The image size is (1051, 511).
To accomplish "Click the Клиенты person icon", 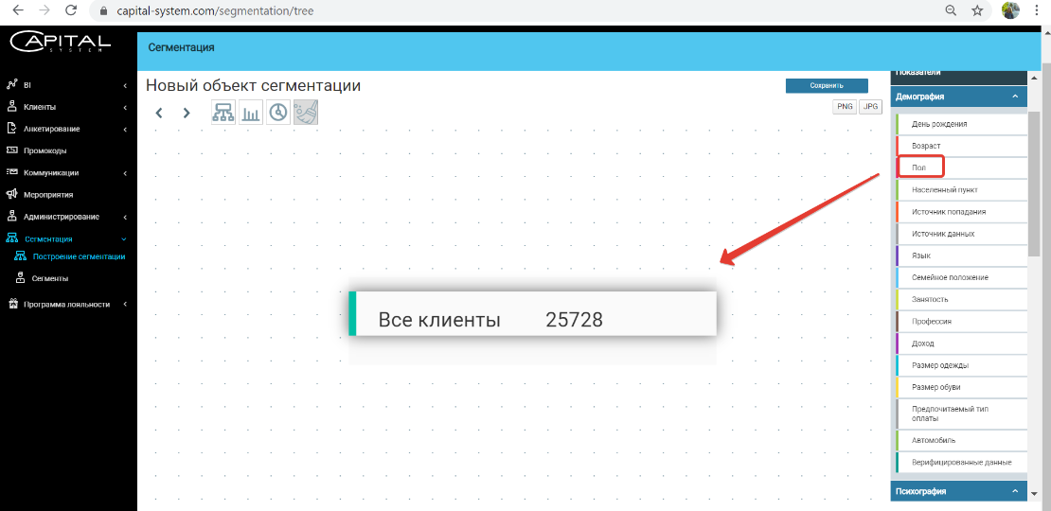I will tap(11, 107).
